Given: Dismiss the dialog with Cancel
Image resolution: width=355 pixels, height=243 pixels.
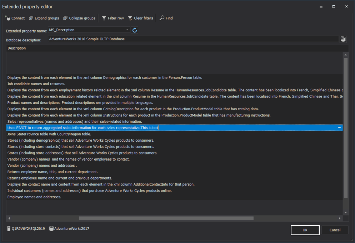Looking at the screenshot, I should (335, 230).
